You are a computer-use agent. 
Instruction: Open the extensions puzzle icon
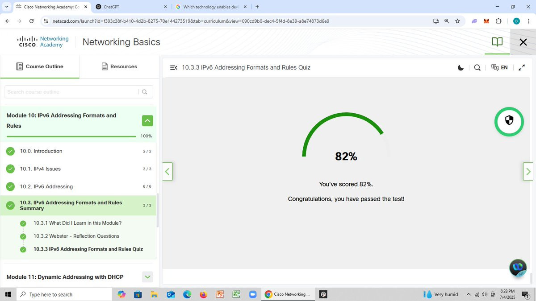(499, 21)
